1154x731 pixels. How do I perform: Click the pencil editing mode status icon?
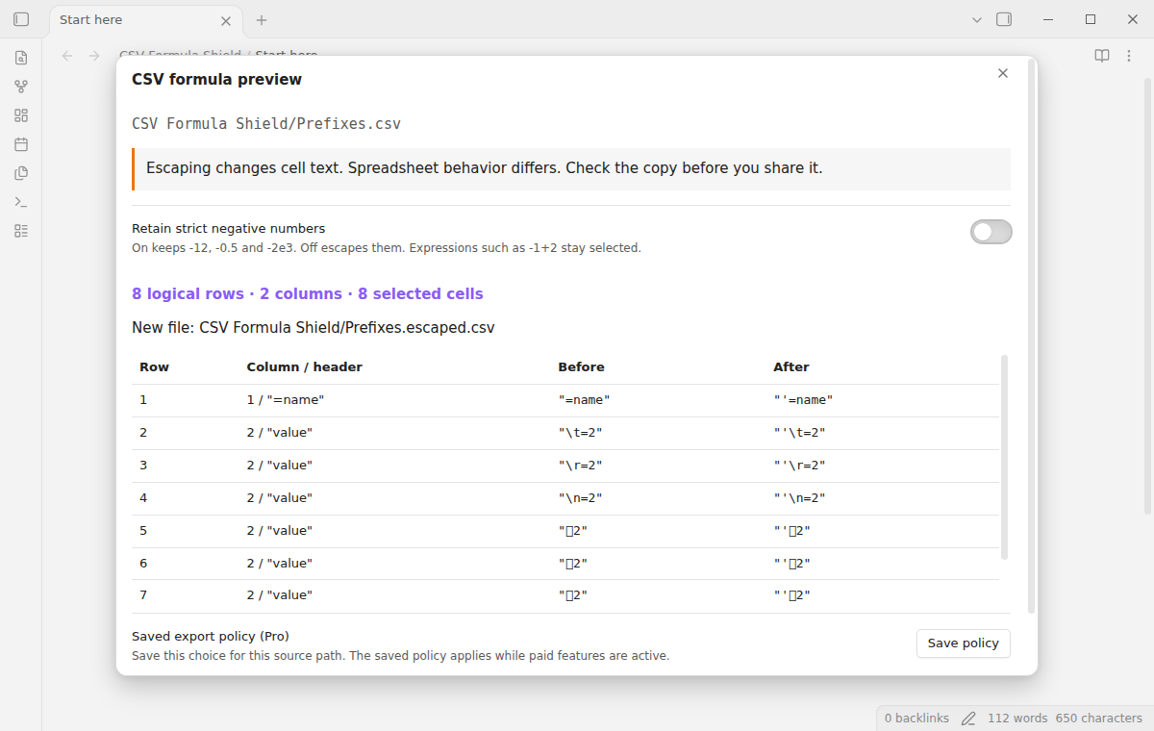[968, 718]
